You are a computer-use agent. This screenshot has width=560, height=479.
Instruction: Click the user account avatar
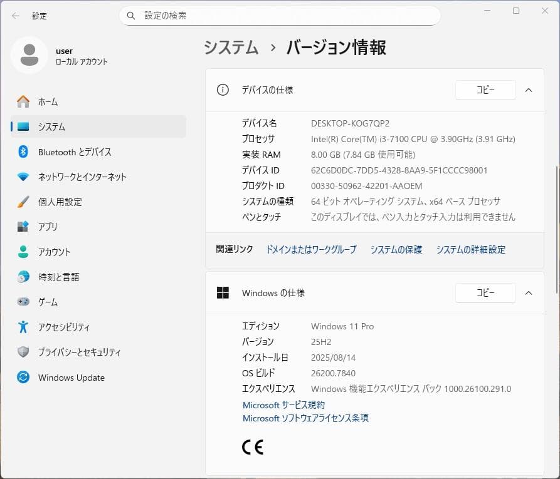(29, 55)
